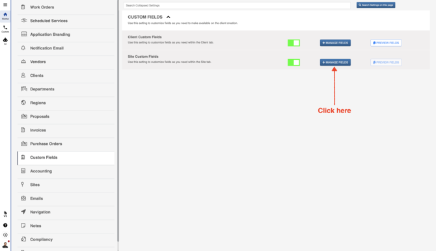Screen dimensions: 436x251
Task: Open Purchase Orders settings
Action: 66,144
